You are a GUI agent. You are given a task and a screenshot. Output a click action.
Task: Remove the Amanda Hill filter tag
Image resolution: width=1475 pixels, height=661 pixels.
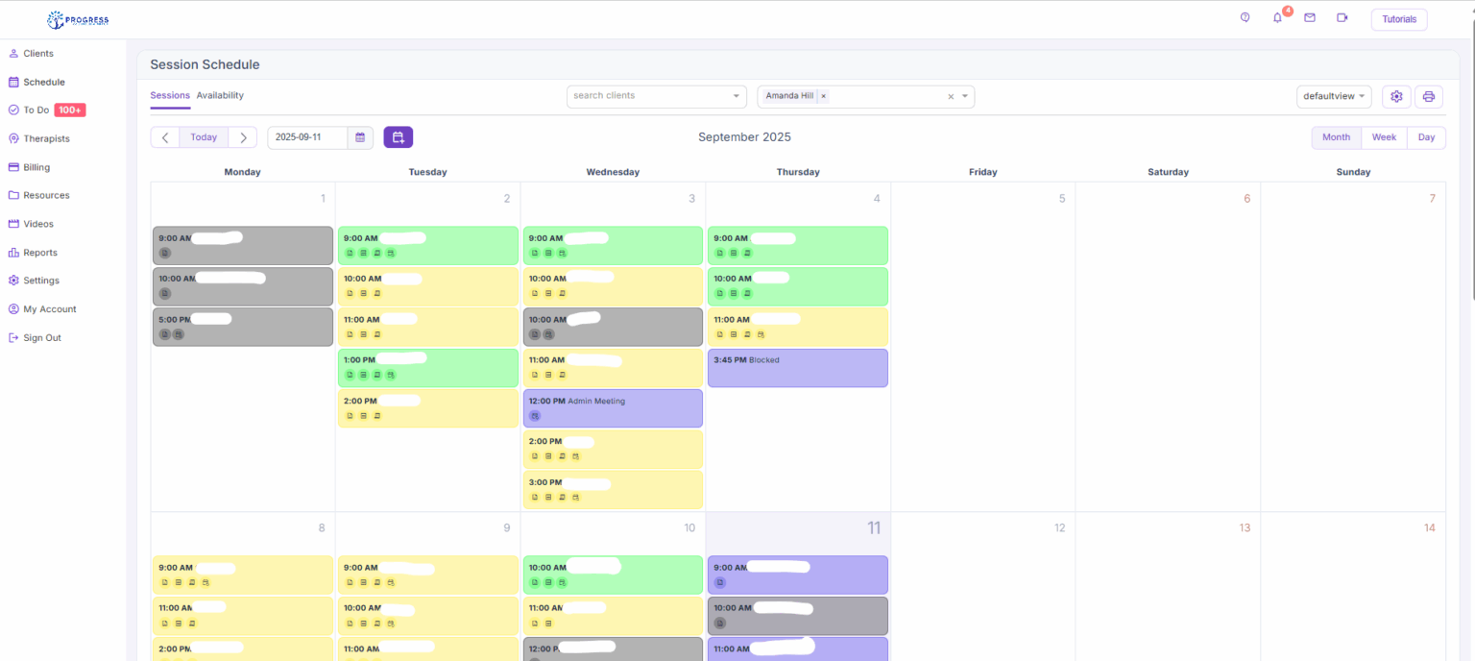pos(823,96)
